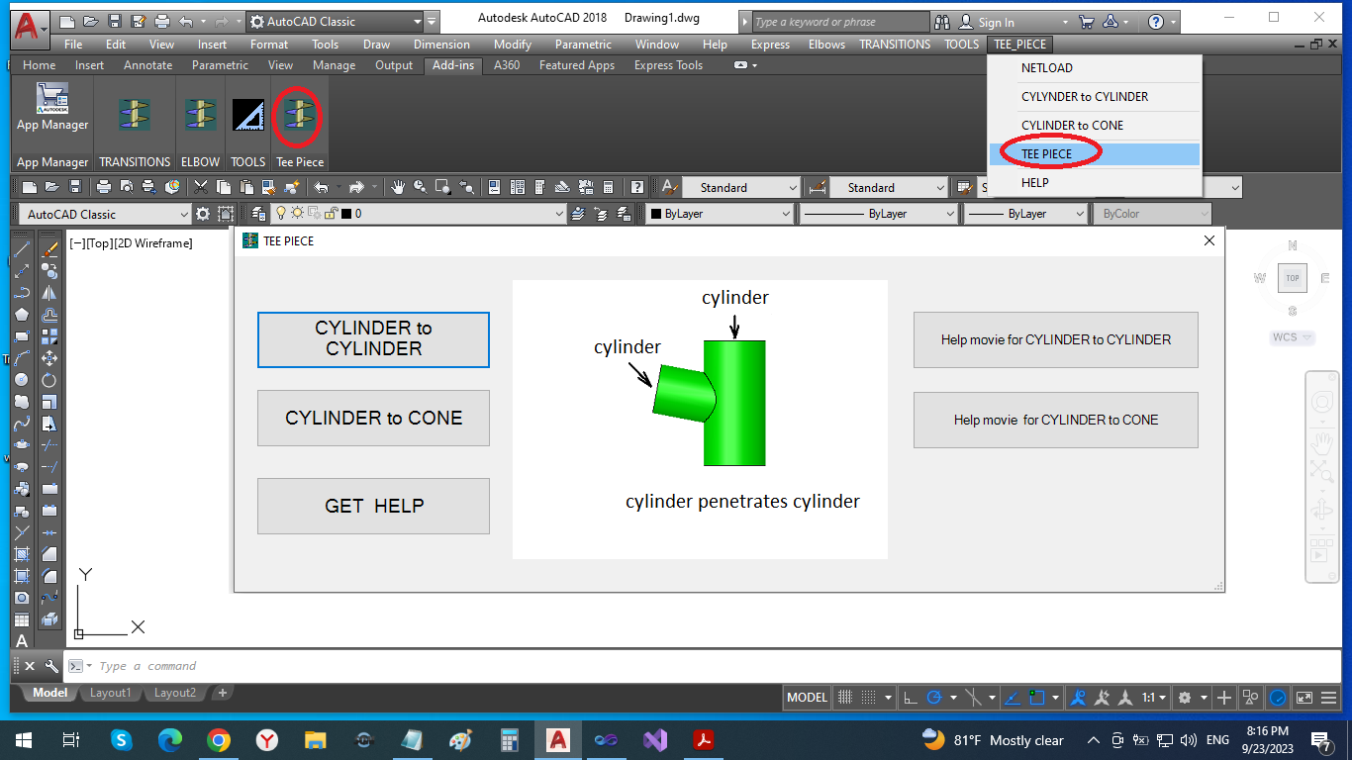This screenshot has height=760, width=1352.
Task: Select the Circle draw tool
Action: pyautogui.click(x=22, y=380)
